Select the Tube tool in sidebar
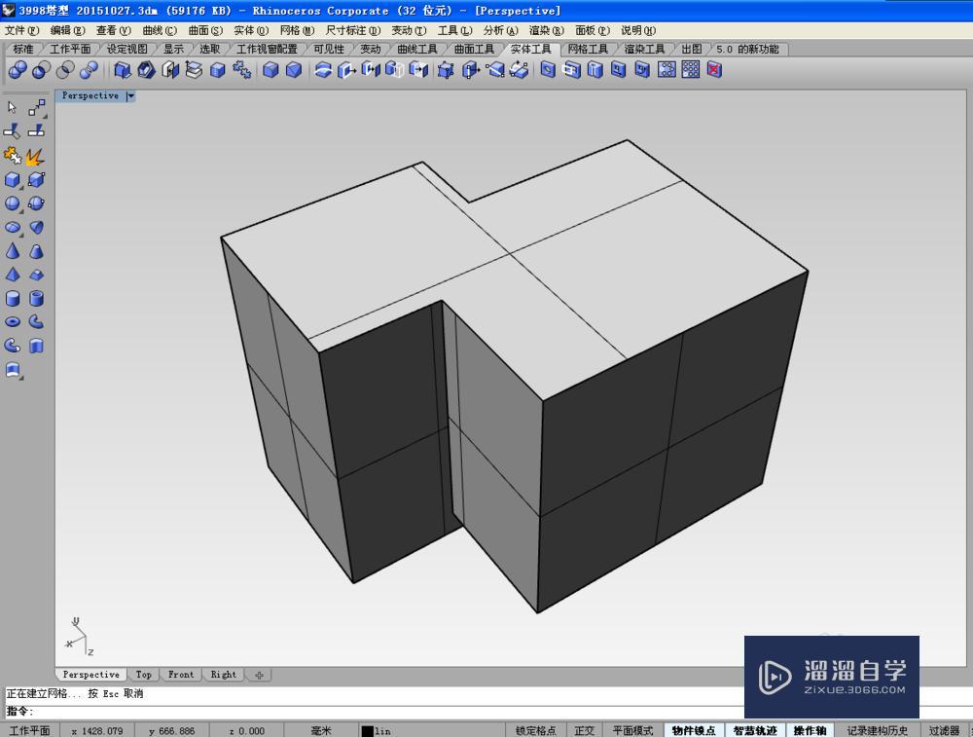The height and width of the screenshot is (737, 973). point(36,299)
